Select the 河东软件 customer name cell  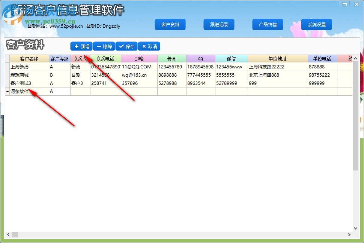click(21, 91)
